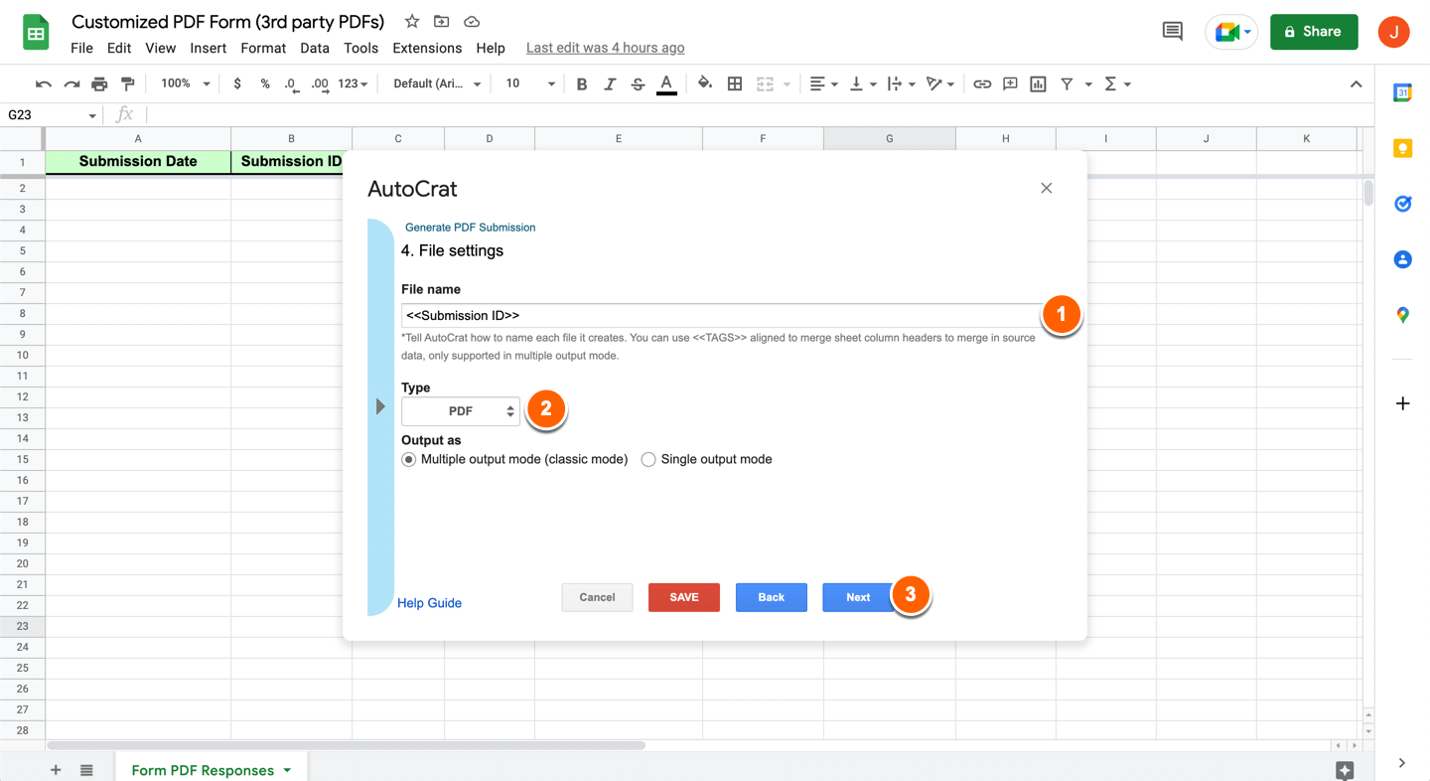Merge cells using toolbar icon
The height and width of the screenshot is (781, 1430).
[x=765, y=84]
